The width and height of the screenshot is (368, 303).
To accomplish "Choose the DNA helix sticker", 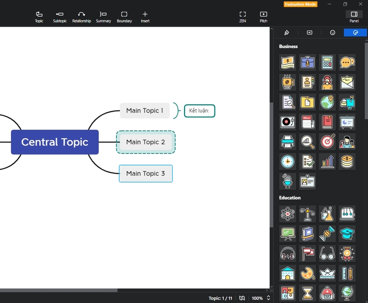I will (x=327, y=234).
